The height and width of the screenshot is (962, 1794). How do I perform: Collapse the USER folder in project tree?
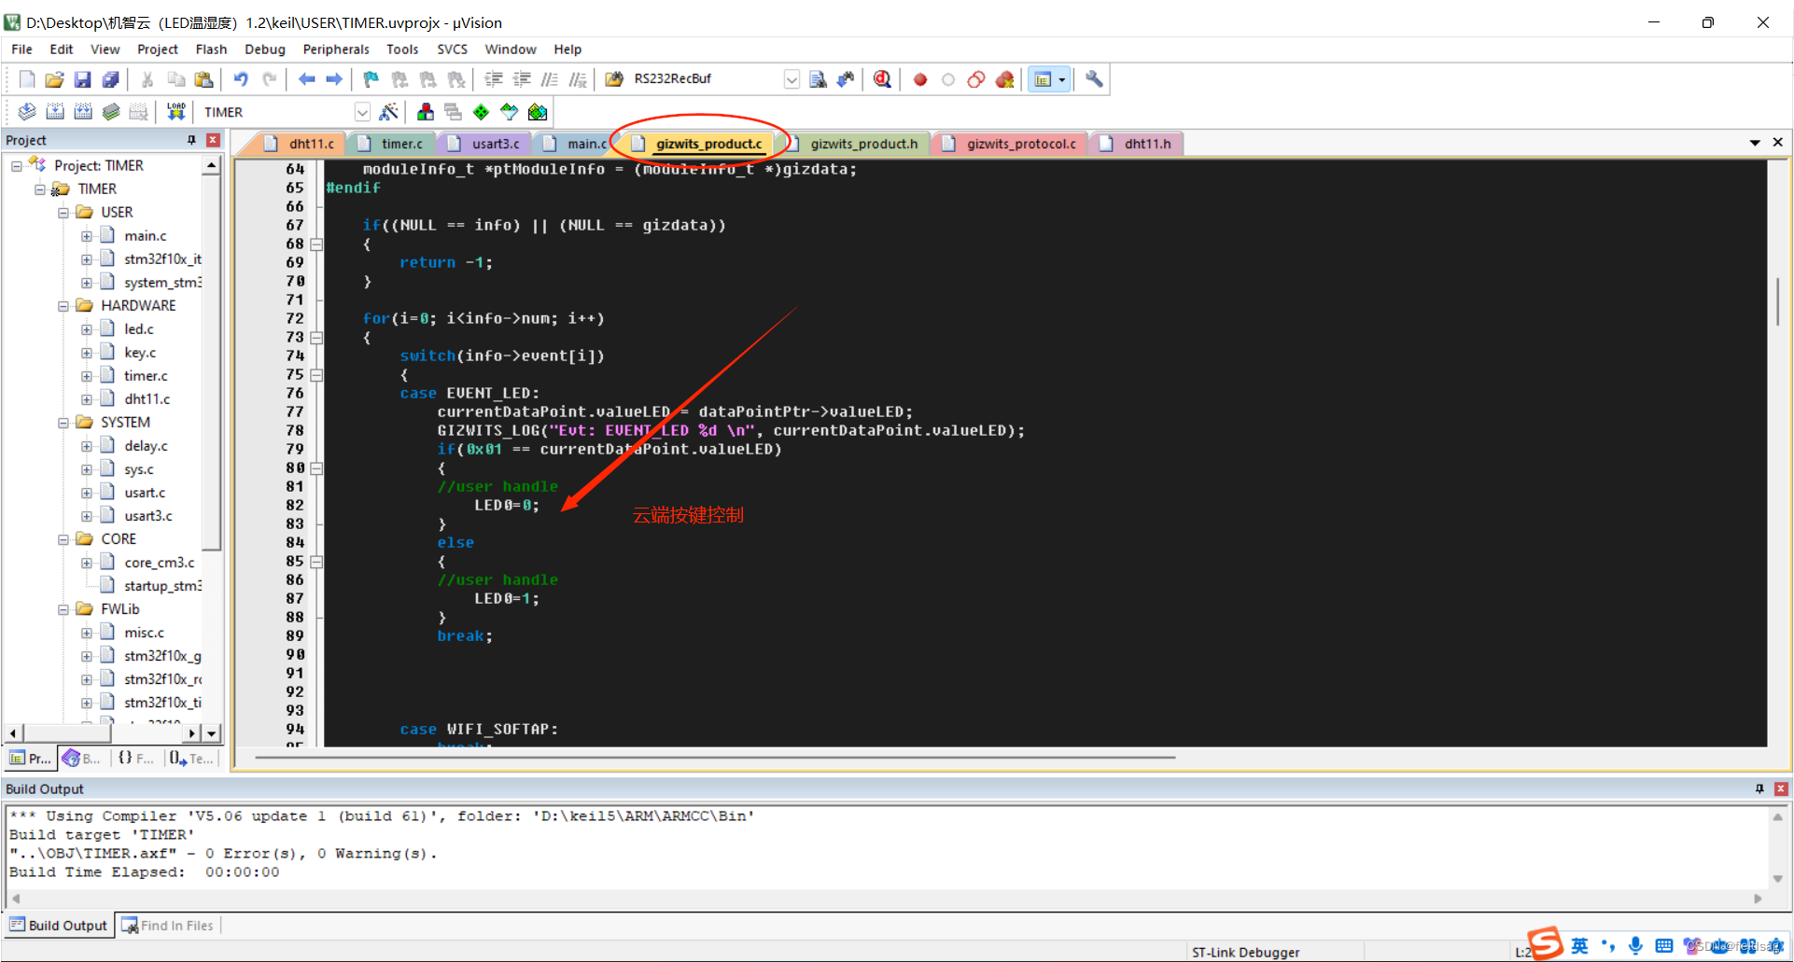63,213
